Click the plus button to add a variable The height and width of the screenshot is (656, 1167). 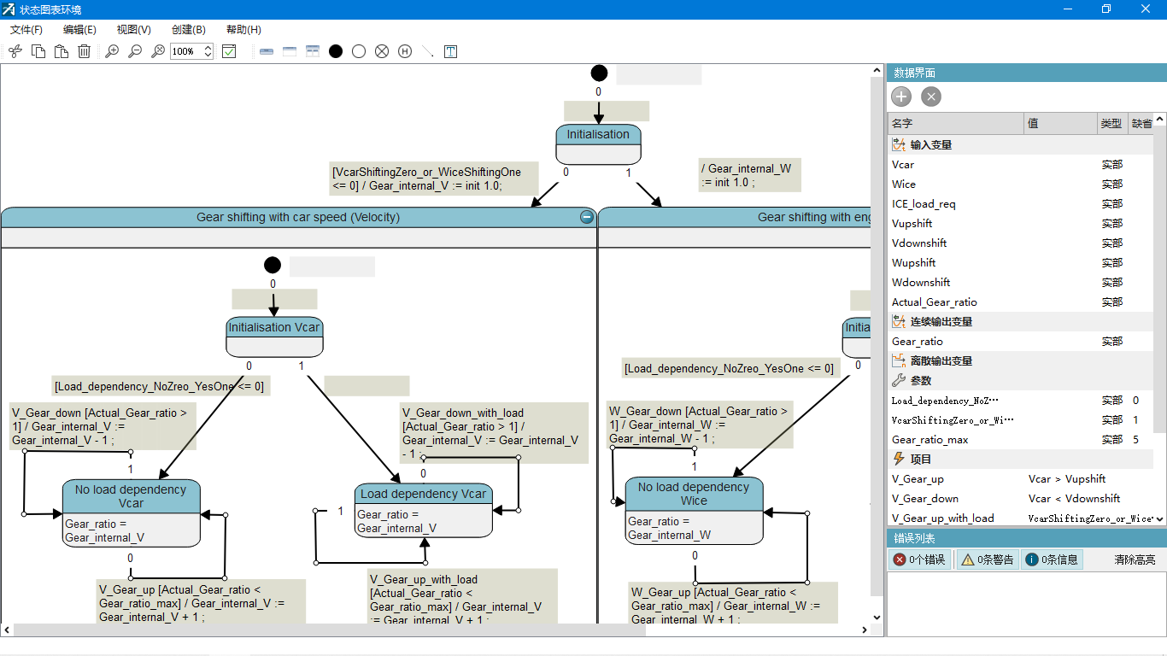coord(900,97)
